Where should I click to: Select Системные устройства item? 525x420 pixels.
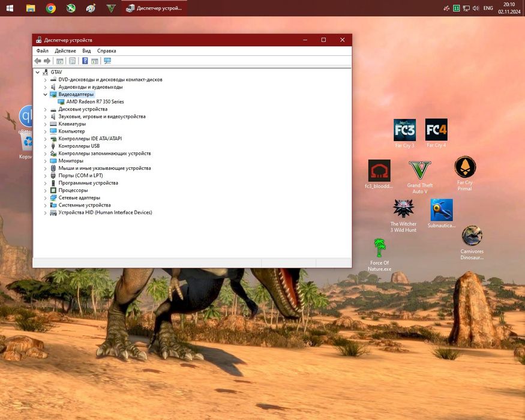coord(85,205)
